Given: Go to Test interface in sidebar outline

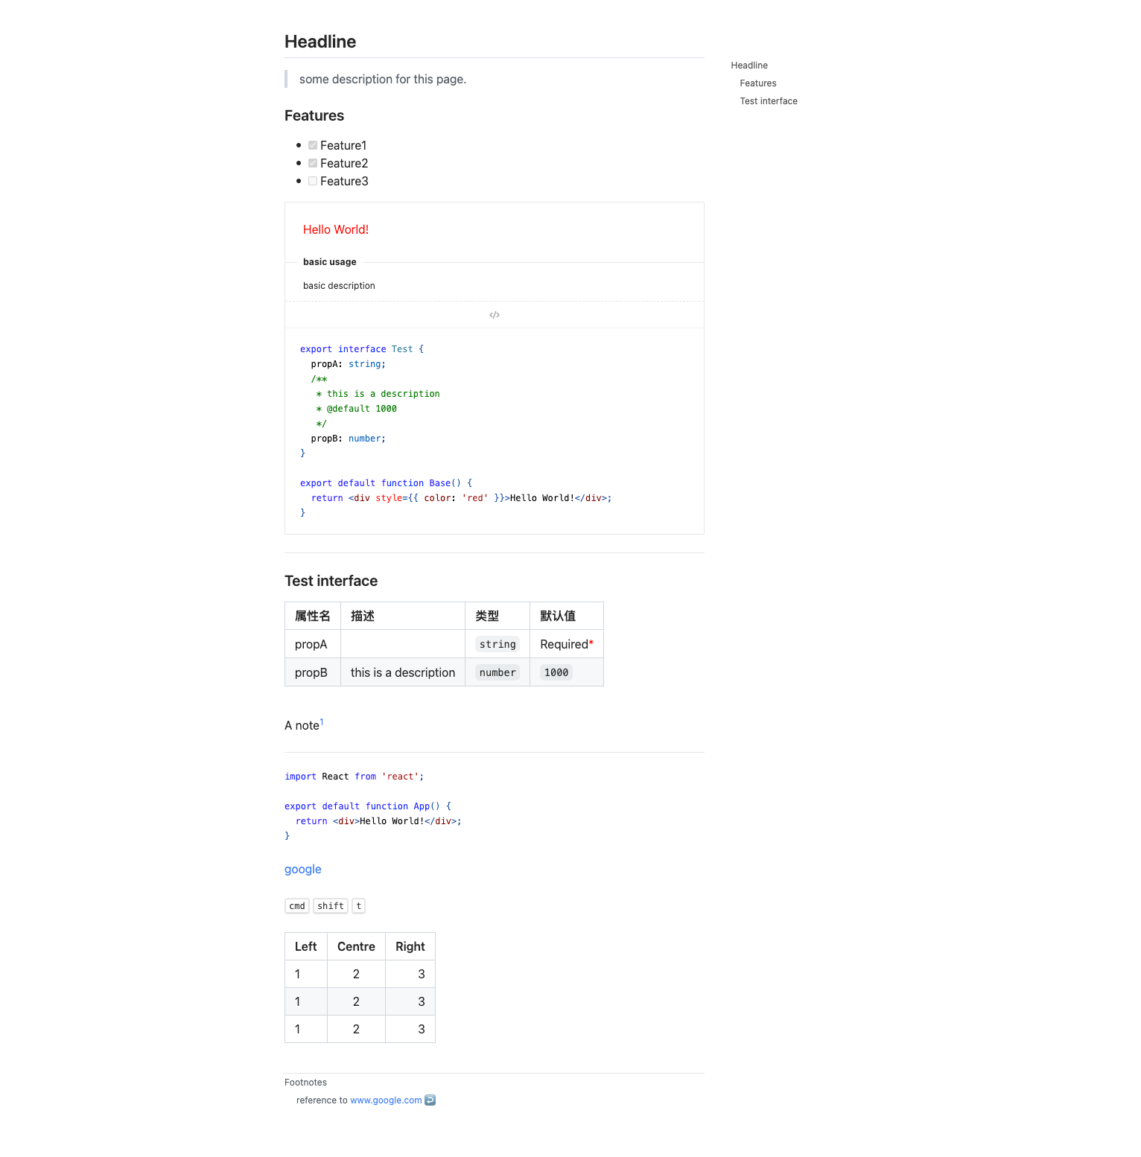Looking at the screenshot, I should click(x=769, y=101).
